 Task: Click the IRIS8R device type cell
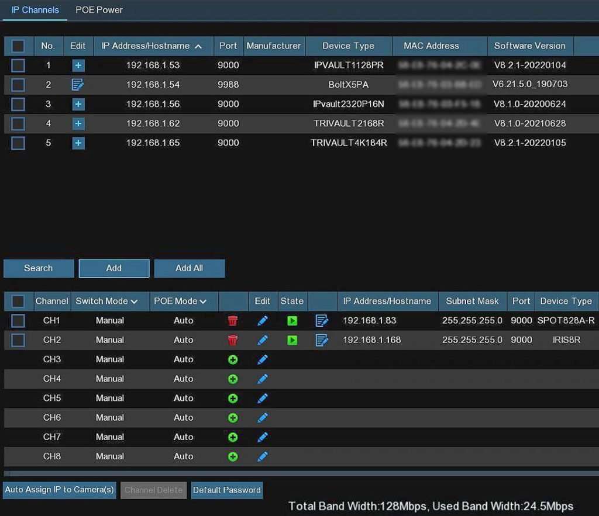(566, 340)
